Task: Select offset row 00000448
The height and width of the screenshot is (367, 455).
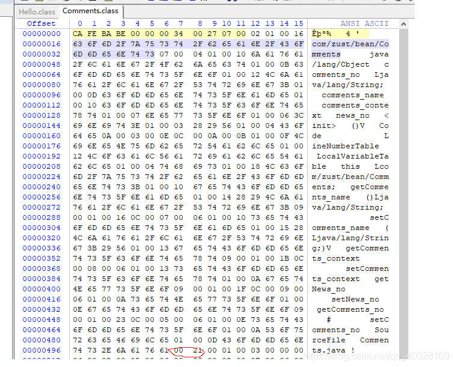Action: (41, 320)
